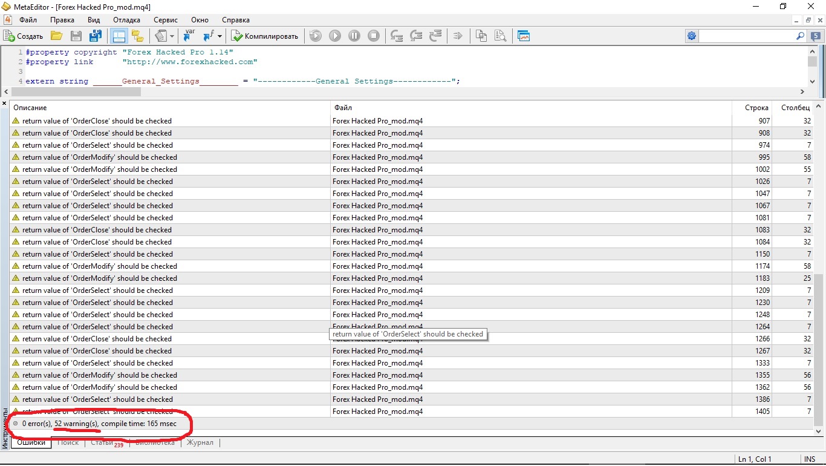Select the OrderClose warning at line 907

412,120
